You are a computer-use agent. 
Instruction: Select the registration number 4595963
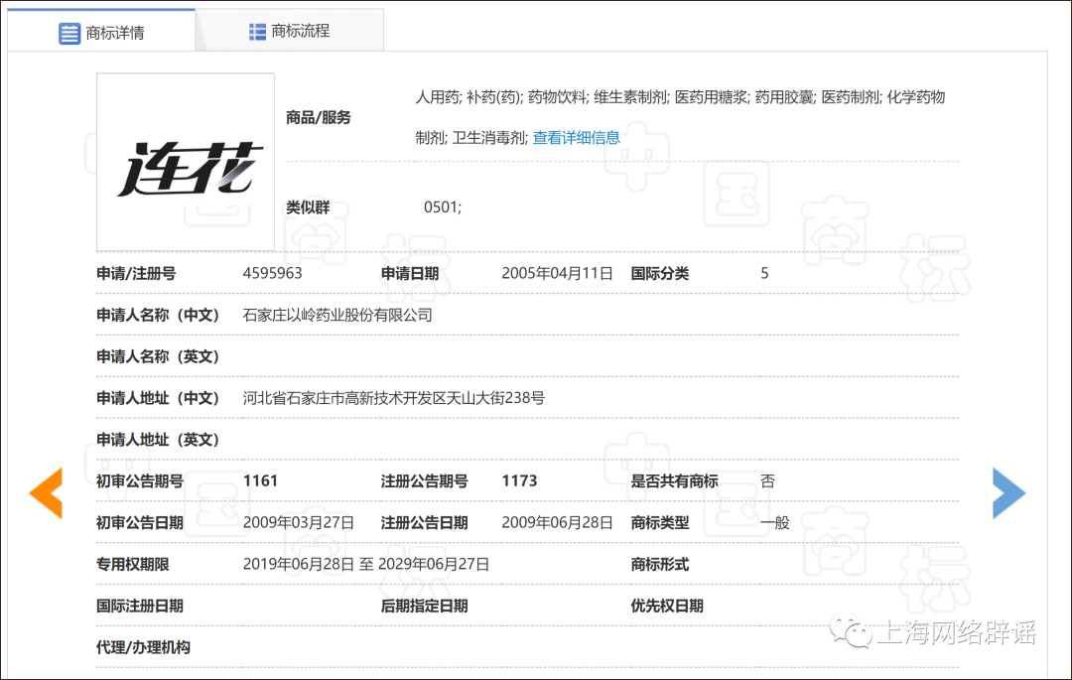[272, 273]
